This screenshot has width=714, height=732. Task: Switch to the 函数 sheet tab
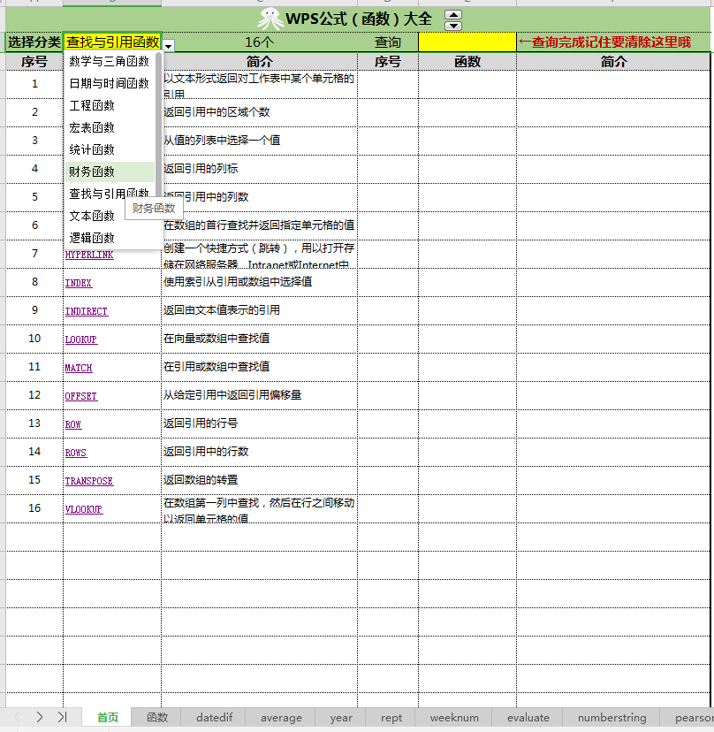click(156, 718)
